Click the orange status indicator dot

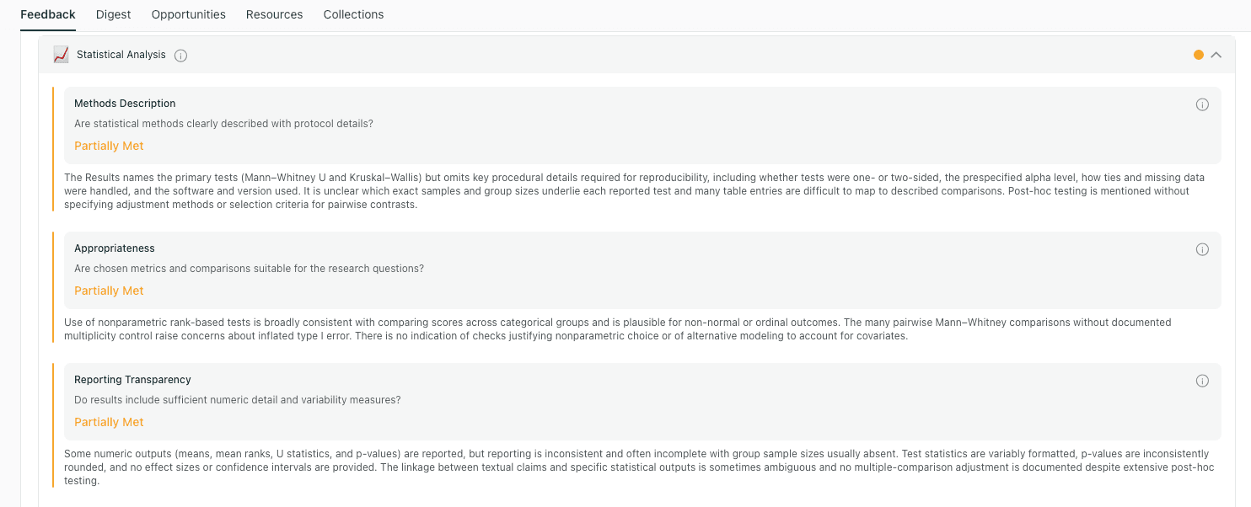1198,54
